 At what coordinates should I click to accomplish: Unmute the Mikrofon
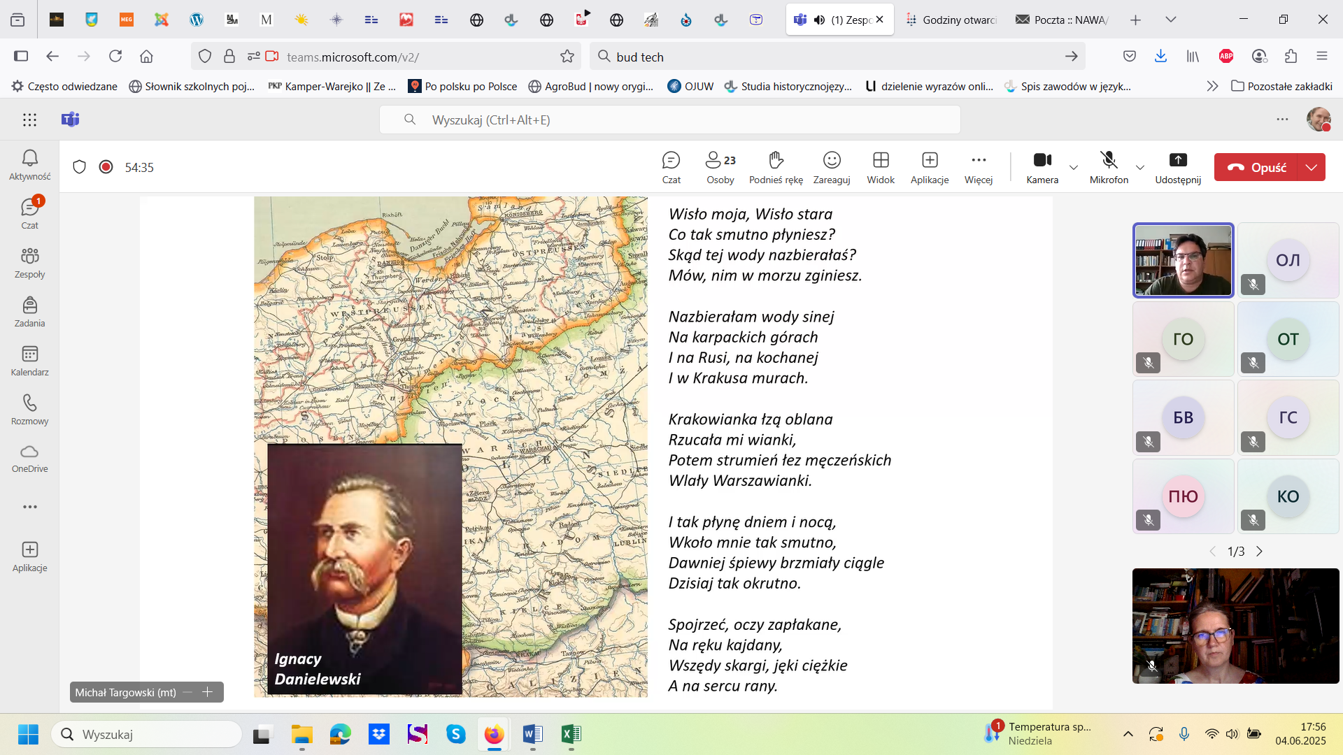pyautogui.click(x=1108, y=167)
